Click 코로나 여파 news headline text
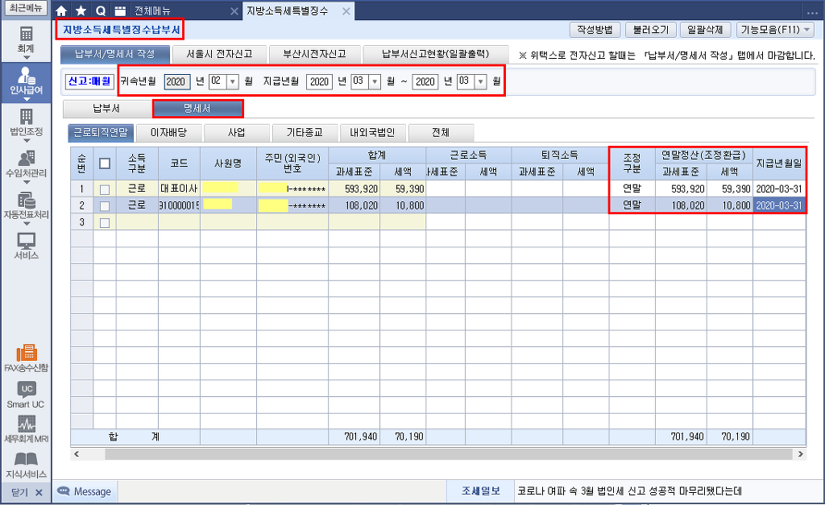Viewport: 825px width, 505px height. click(x=630, y=491)
